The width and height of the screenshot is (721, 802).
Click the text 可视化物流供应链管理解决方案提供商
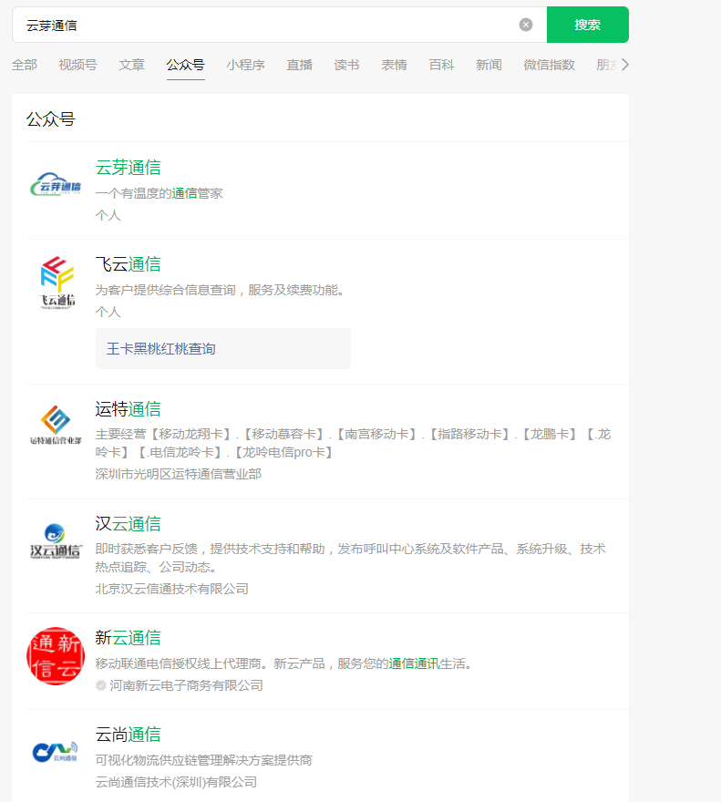point(203,760)
